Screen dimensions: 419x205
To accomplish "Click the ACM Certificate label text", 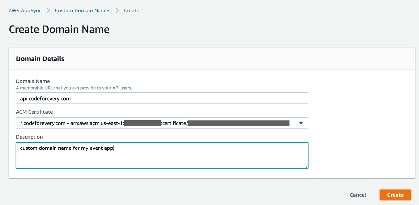I will click(x=34, y=112).
